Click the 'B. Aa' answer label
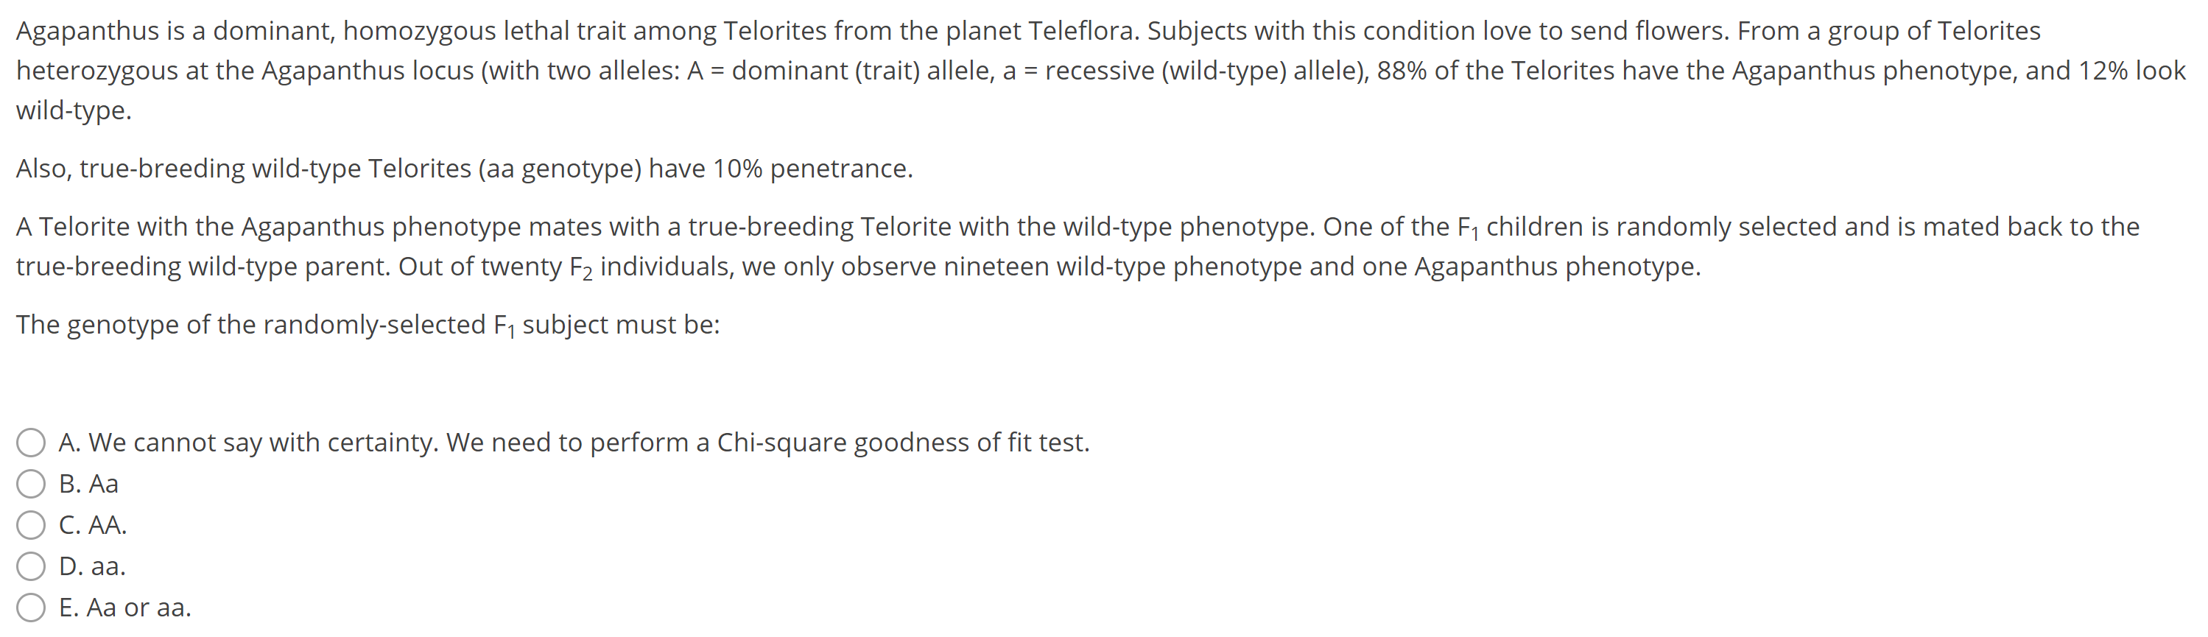Viewport: 2208px width, 637px height. point(88,484)
